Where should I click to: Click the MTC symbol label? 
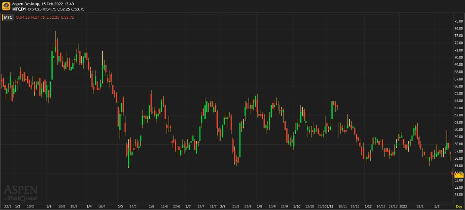coord(8,18)
